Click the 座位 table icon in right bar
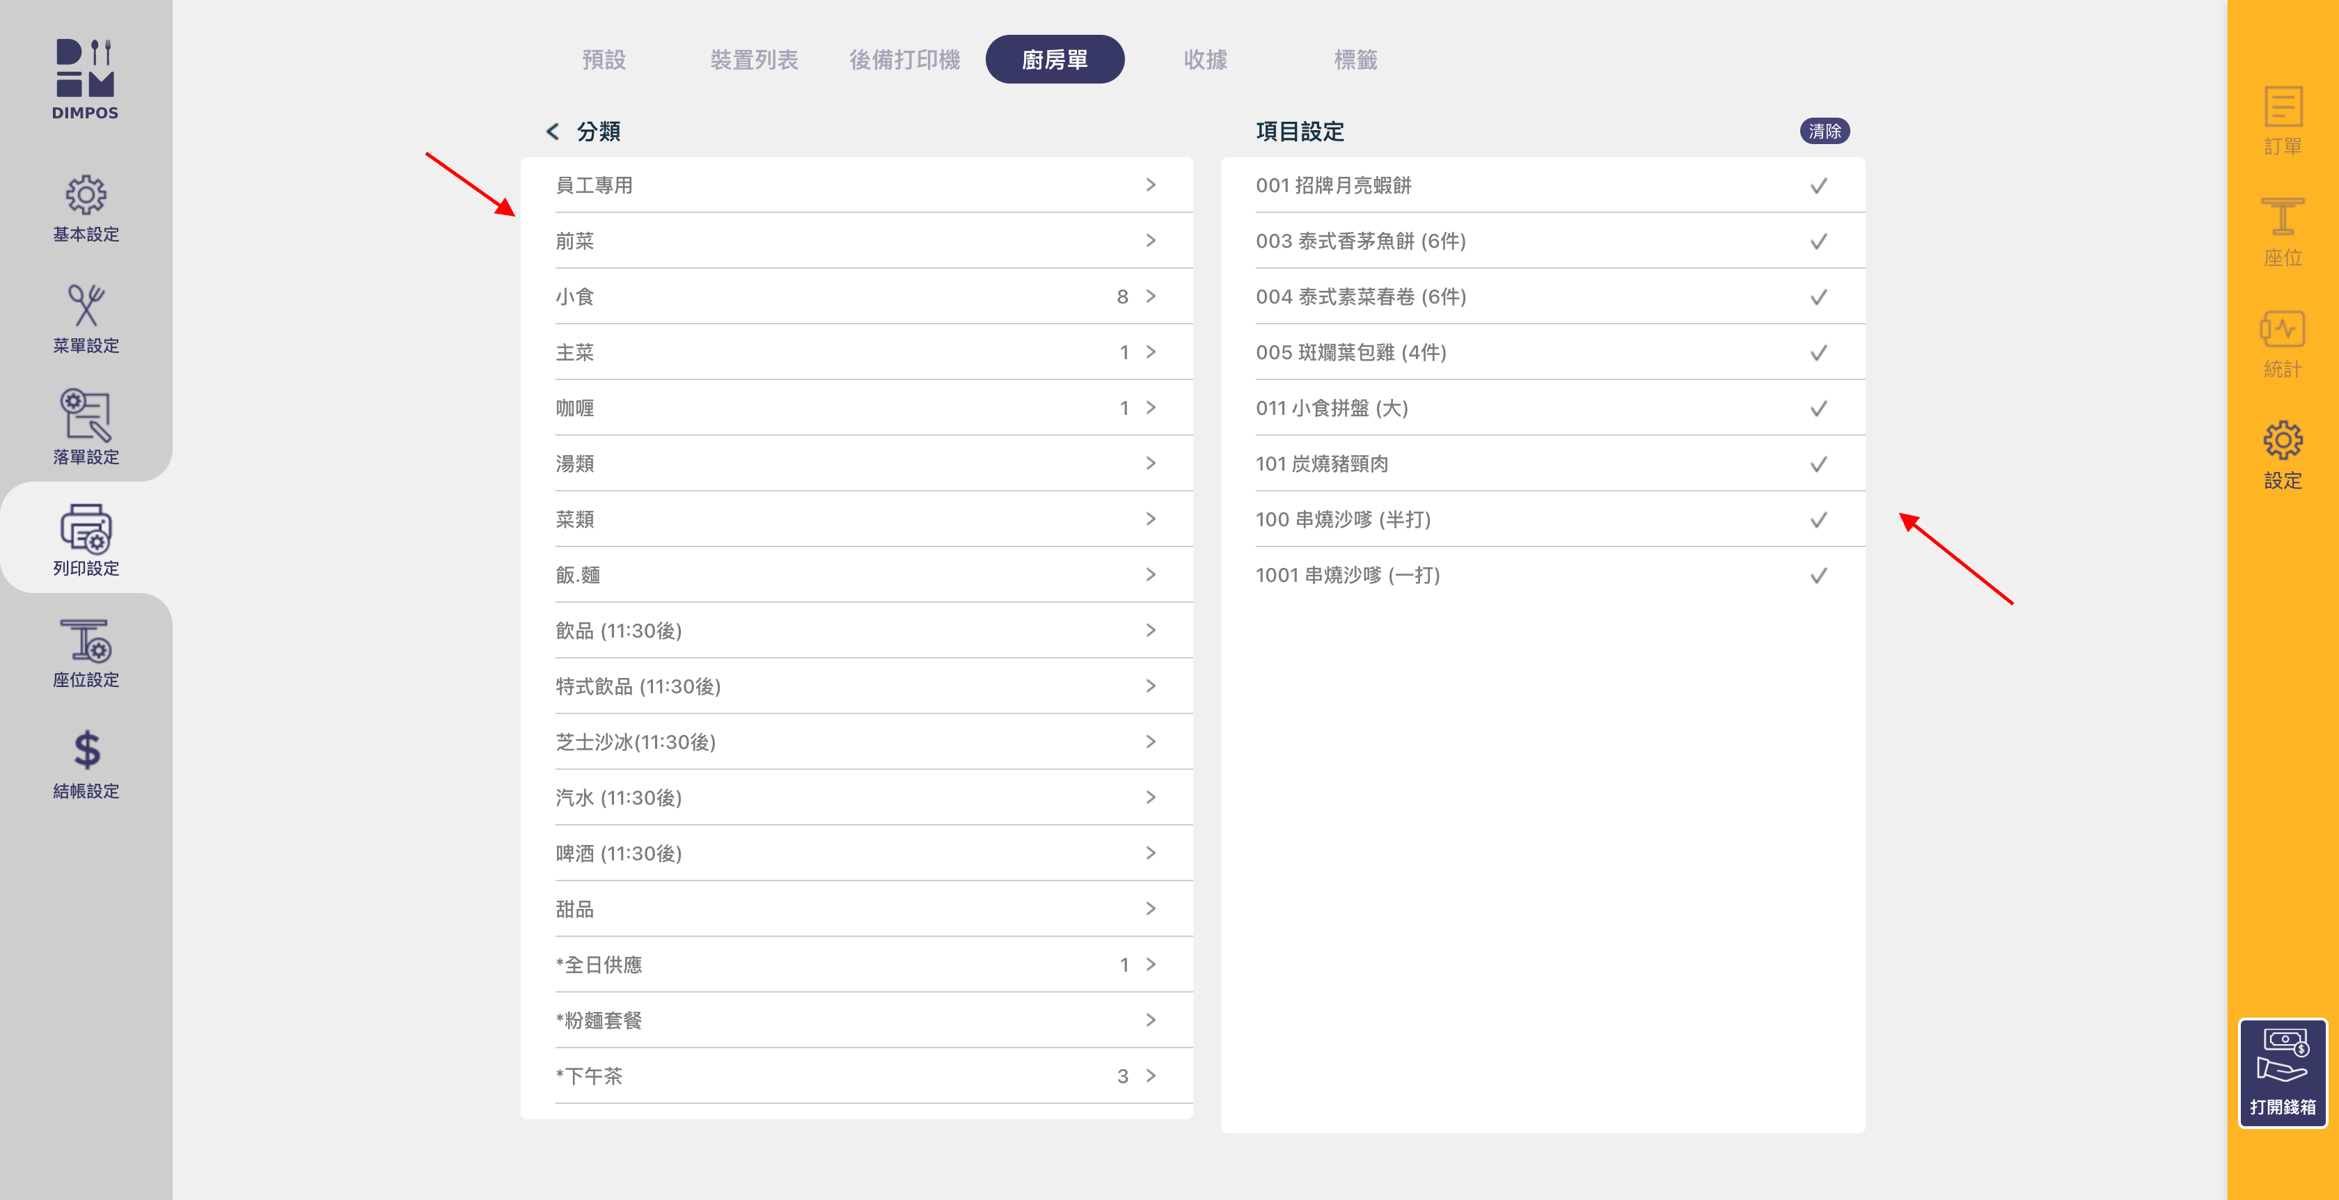Viewport: 2339px width, 1200px height. (2281, 219)
